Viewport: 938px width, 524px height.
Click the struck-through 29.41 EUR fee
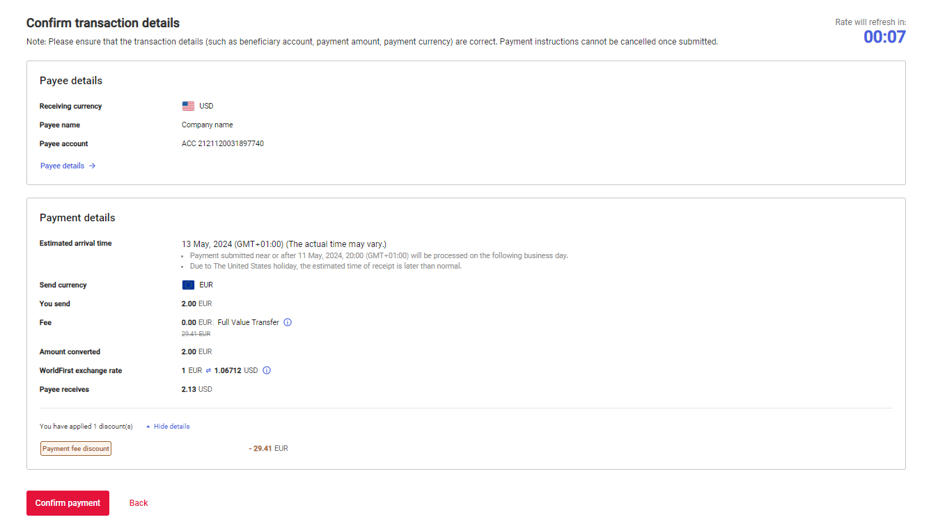click(x=196, y=334)
